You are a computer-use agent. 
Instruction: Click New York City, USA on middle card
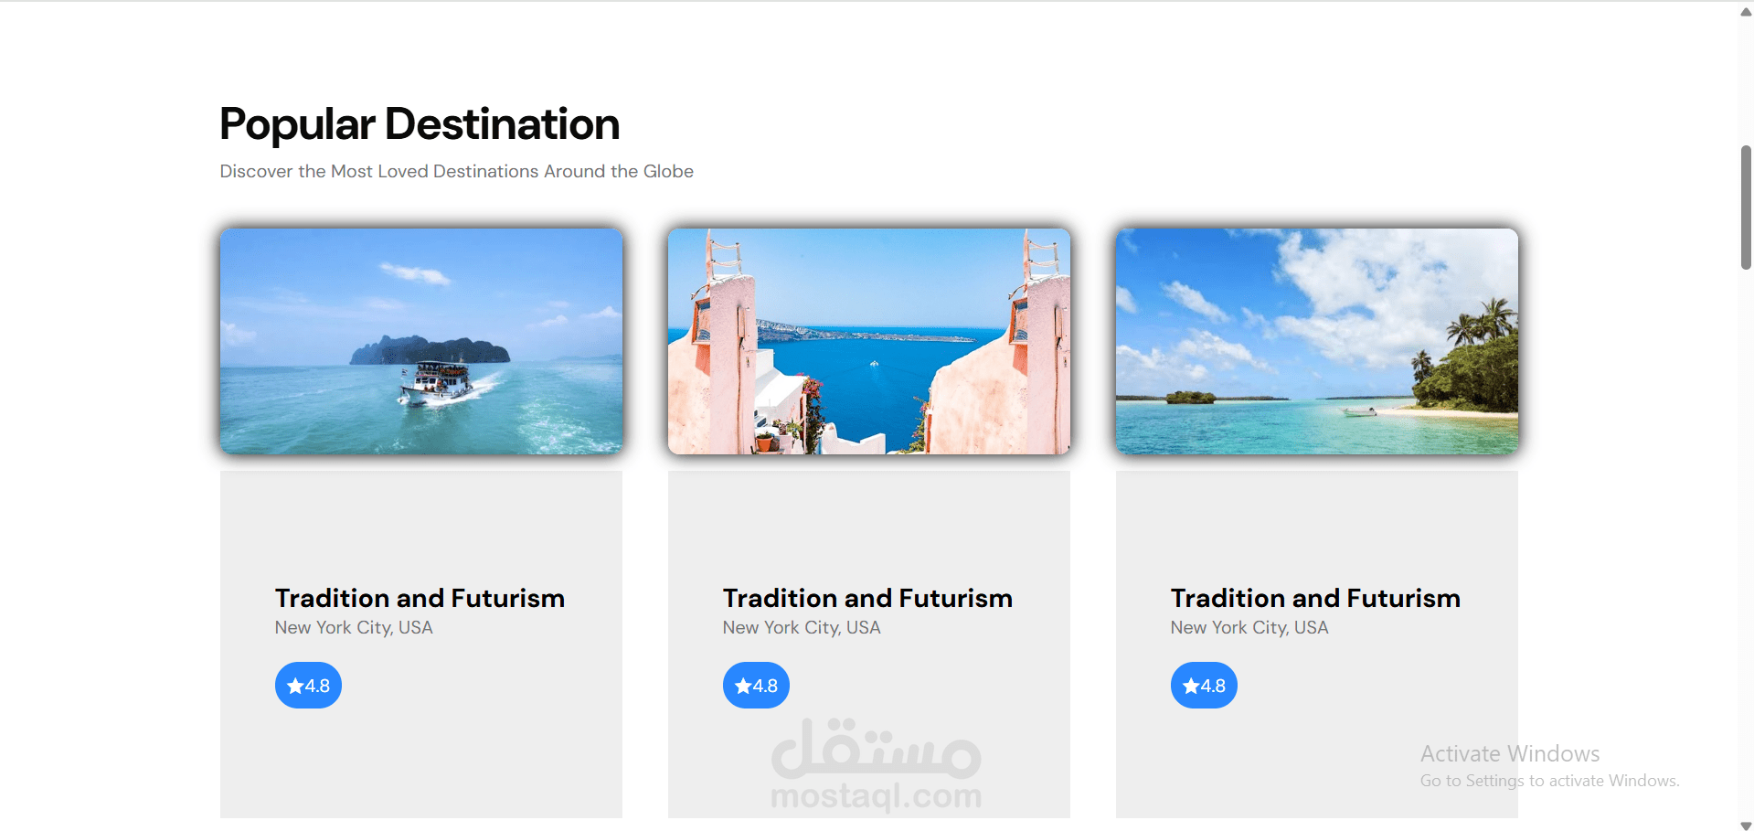(x=802, y=628)
